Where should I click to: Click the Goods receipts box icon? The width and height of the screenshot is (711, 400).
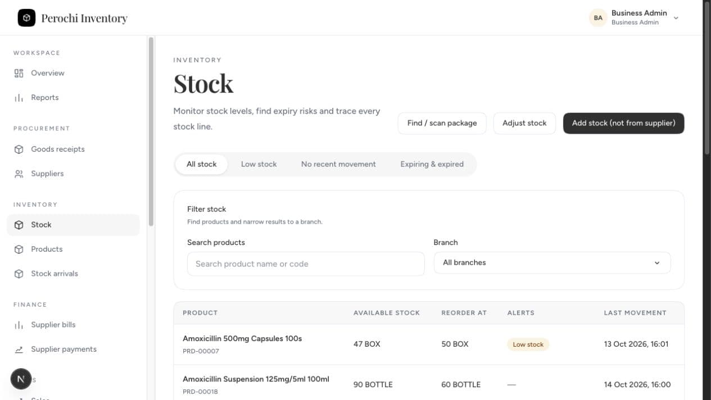[x=19, y=149]
